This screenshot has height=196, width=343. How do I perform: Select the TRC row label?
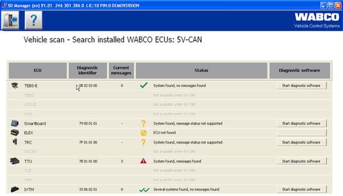28,143
